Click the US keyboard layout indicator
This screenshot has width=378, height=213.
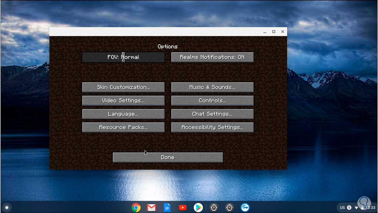pos(342,207)
